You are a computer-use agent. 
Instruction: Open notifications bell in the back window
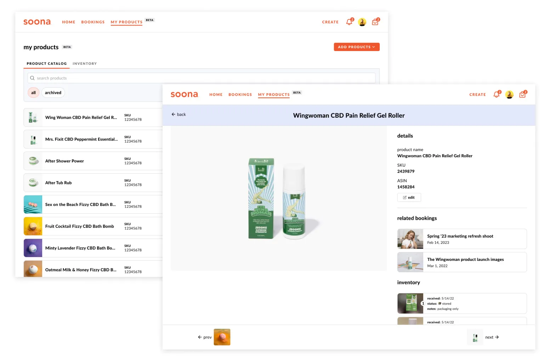click(x=349, y=22)
